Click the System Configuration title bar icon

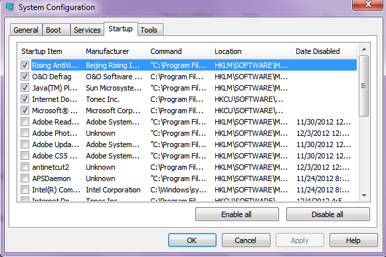point(10,7)
